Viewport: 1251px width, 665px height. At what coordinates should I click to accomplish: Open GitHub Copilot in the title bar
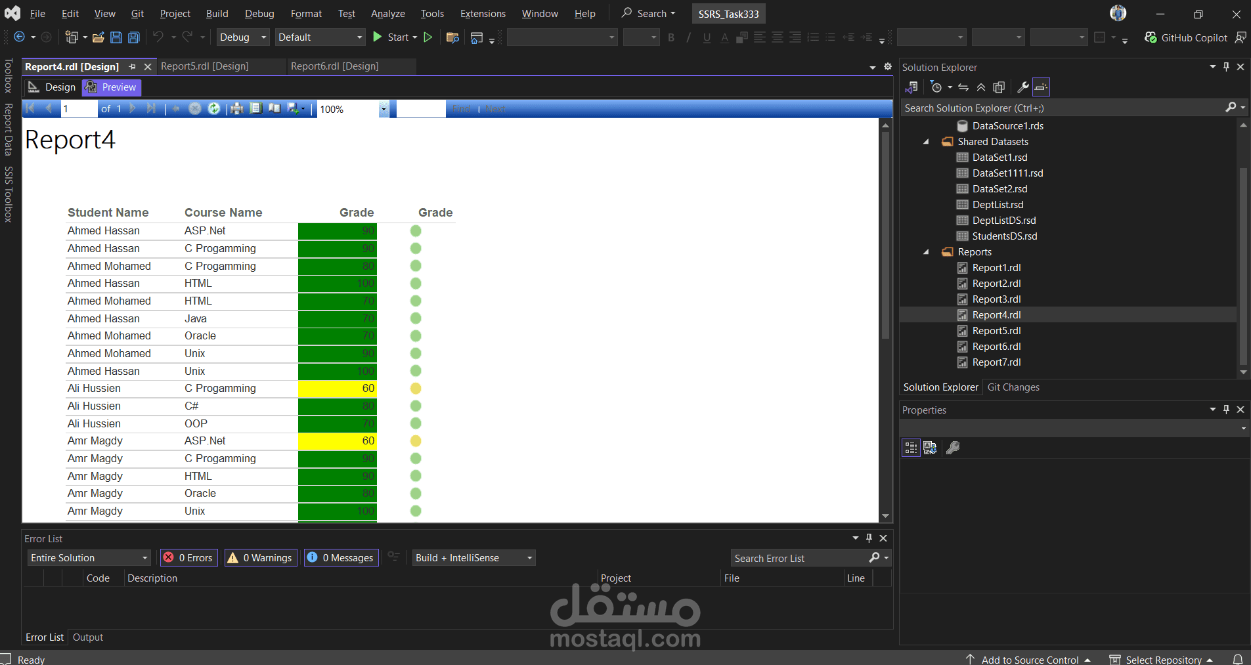tap(1186, 37)
